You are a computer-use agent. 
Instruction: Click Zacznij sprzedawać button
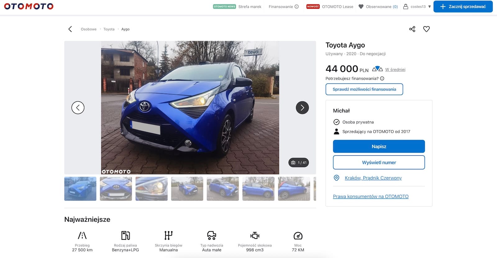click(x=463, y=7)
